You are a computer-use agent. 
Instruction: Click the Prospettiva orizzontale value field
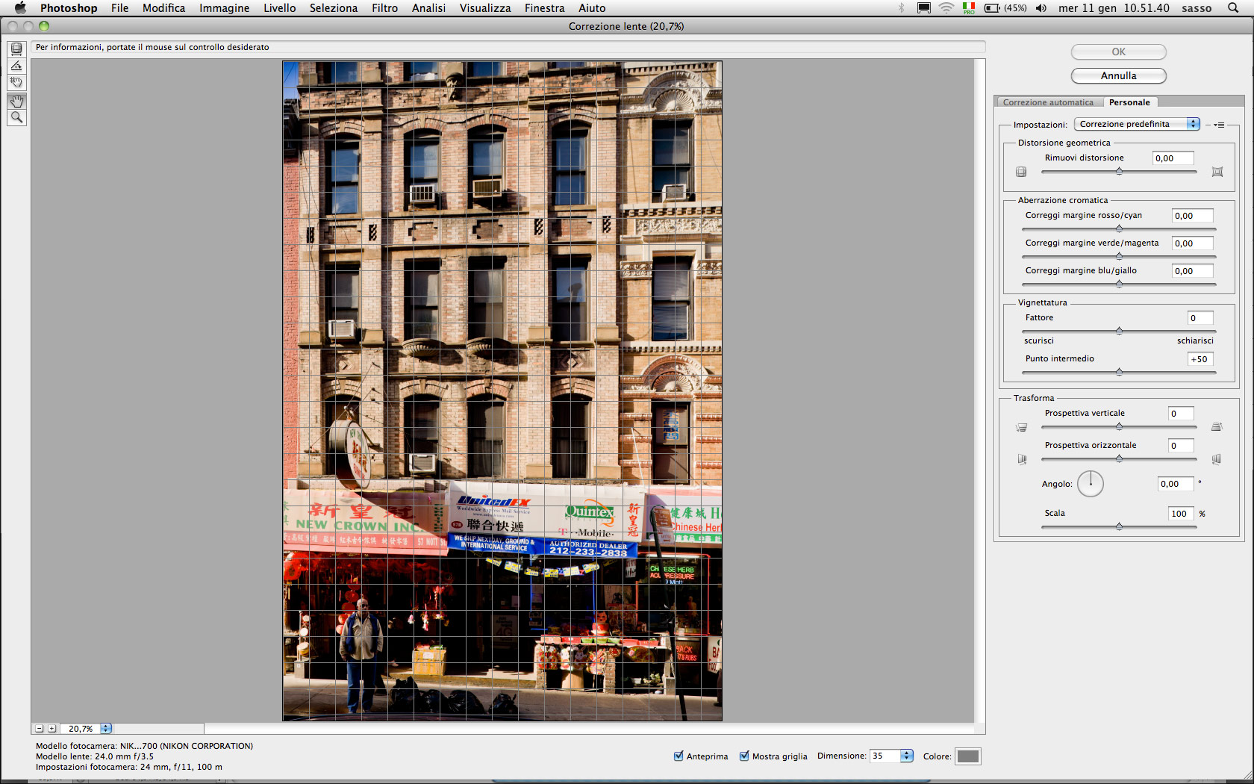click(x=1181, y=446)
